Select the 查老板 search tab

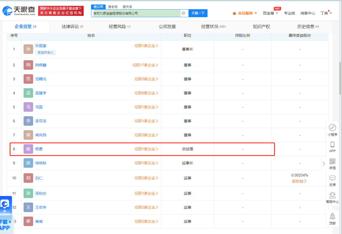113,7
